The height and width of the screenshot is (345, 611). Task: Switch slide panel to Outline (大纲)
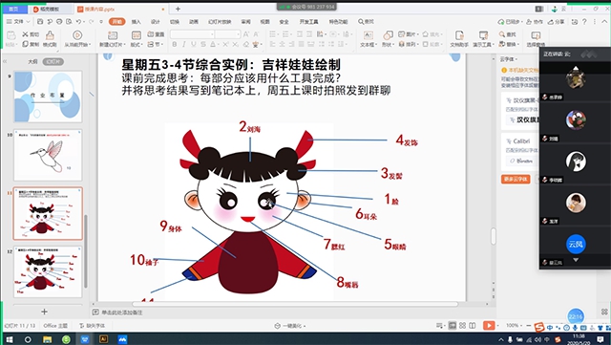click(32, 62)
